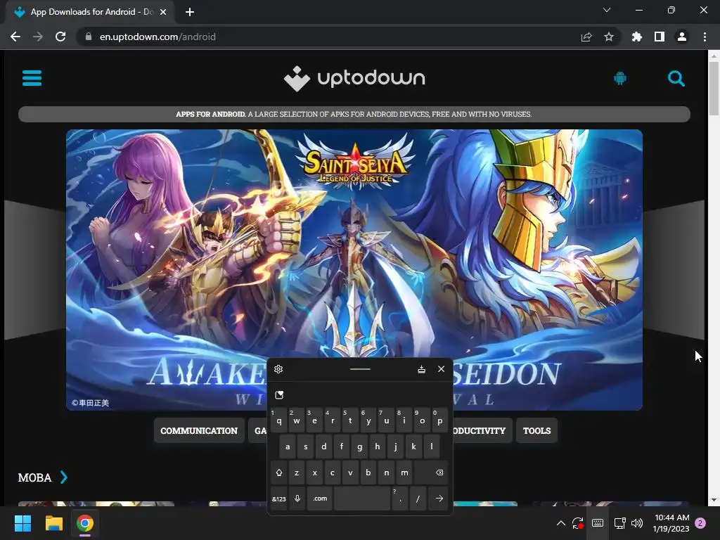This screenshot has height=540, width=720.
Task: Open the Chrome extensions puzzle icon
Action: [636, 37]
